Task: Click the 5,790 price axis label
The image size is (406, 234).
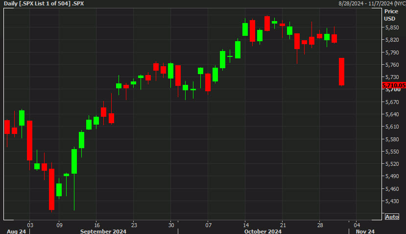Action: pyautogui.click(x=392, y=52)
